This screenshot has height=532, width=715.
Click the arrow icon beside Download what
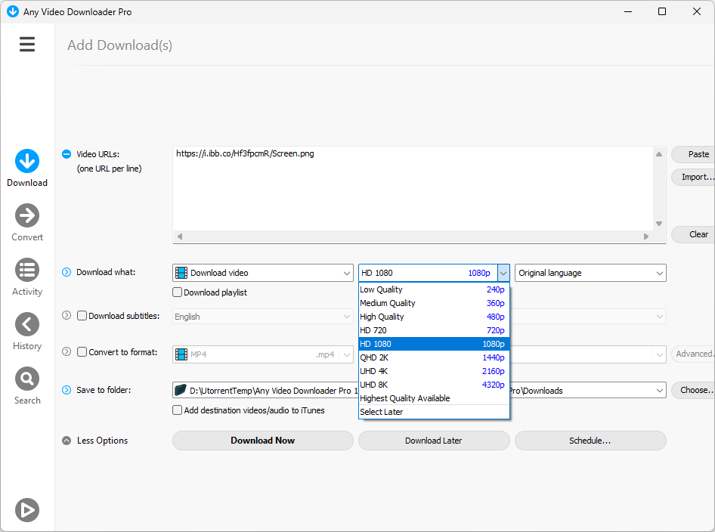pyautogui.click(x=67, y=272)
